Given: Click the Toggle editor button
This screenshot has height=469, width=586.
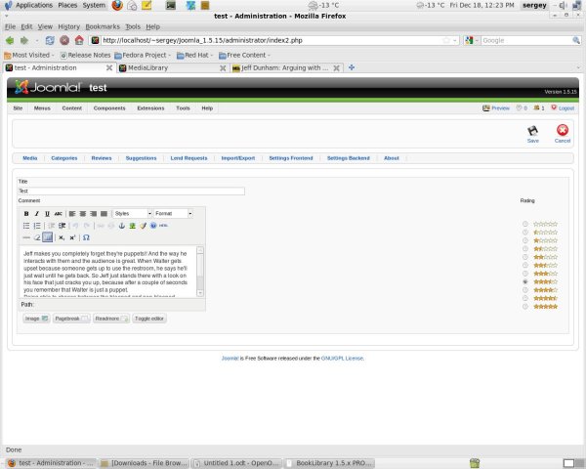Looking at the screenshot, I should pyautogui.click(x=149, y=319).
